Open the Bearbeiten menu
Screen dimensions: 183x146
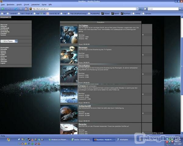coord(10,5)
